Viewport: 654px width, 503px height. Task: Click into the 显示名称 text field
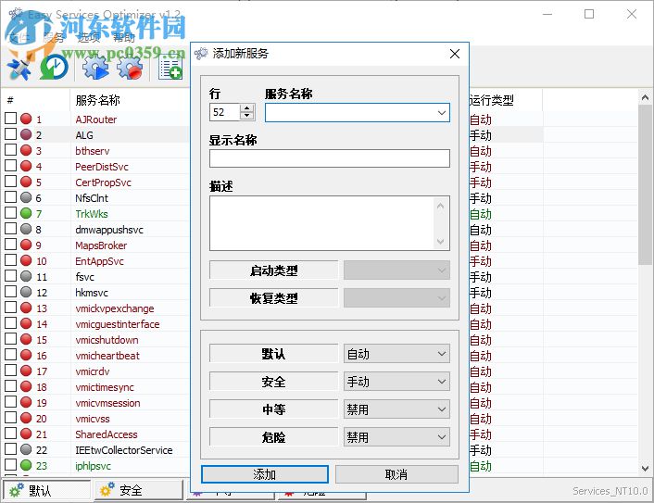[x=330, y=158]
